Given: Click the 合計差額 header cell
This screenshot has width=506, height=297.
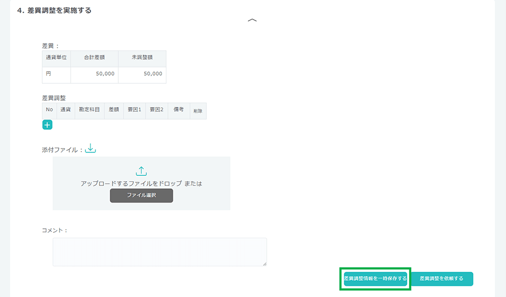Looking at the screenshot, I should coord(94,58).
